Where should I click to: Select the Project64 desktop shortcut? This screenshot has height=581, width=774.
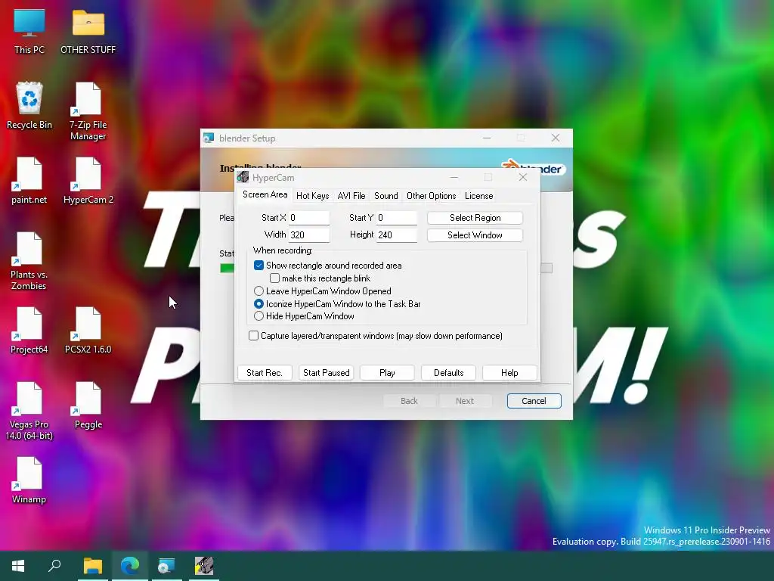tap(29, 331)
